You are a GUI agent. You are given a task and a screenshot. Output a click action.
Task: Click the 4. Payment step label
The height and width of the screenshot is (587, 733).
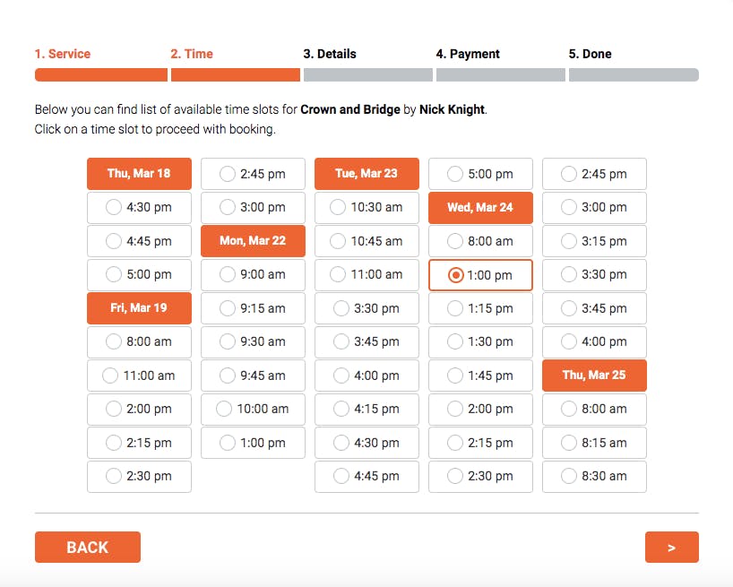coord(468,54)
